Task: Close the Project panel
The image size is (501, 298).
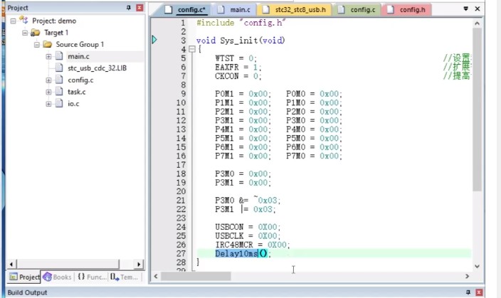Action: pos(139,8)
